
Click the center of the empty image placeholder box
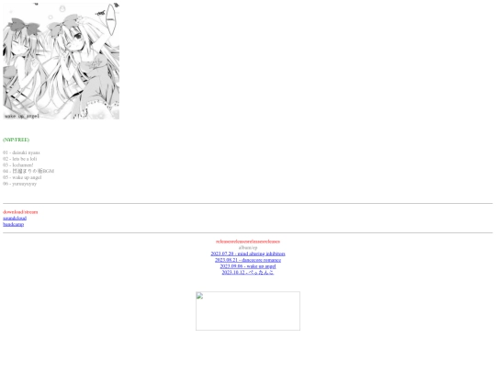(248, 311)
